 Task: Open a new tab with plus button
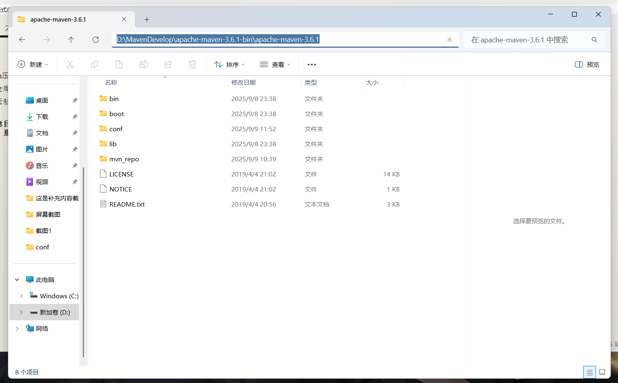pos(147,20)
